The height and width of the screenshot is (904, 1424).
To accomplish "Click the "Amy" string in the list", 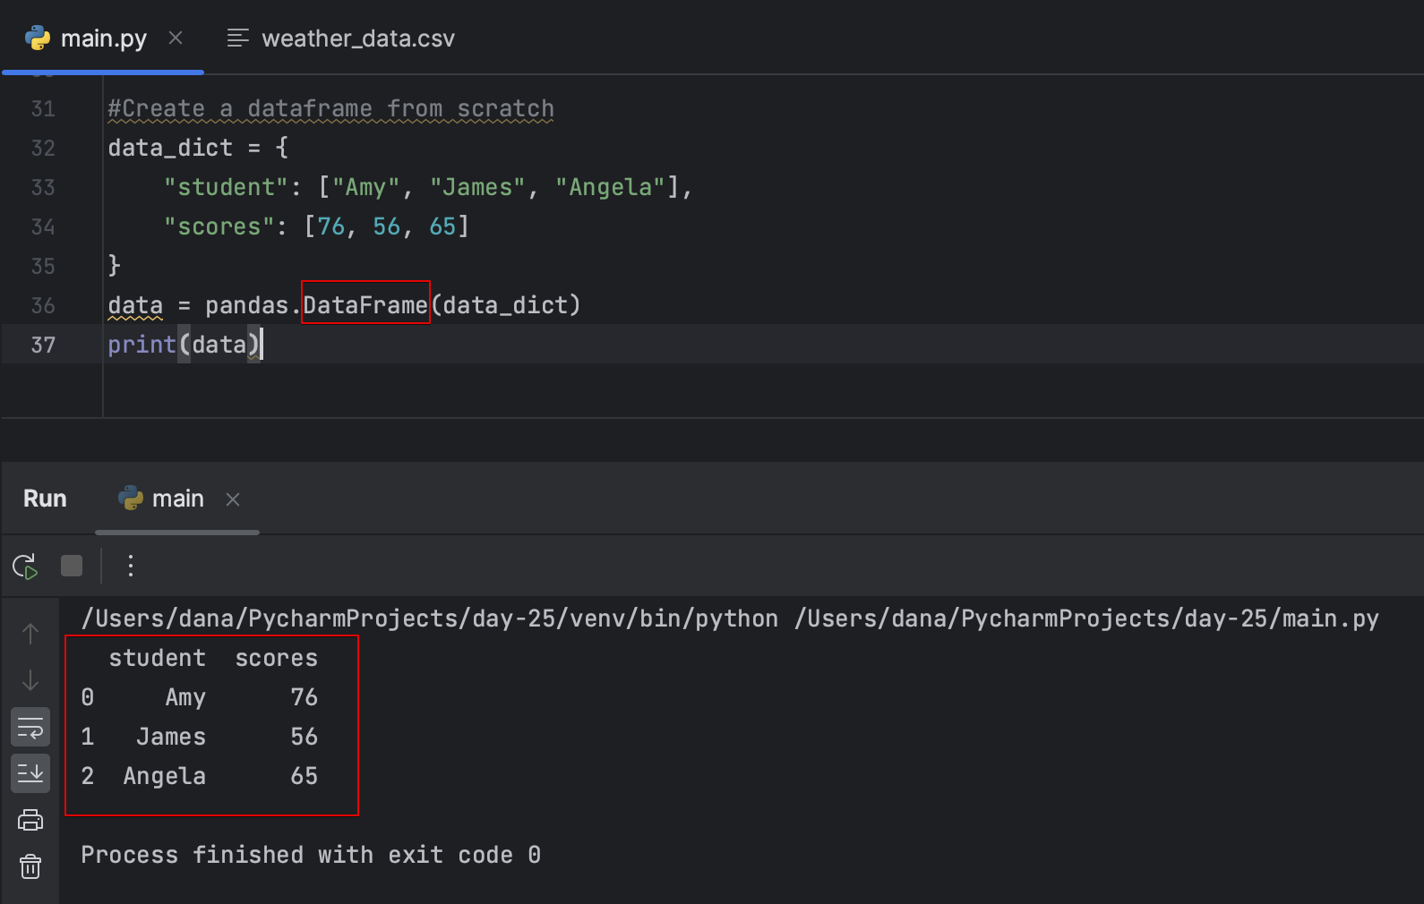I will pos(365,187).
